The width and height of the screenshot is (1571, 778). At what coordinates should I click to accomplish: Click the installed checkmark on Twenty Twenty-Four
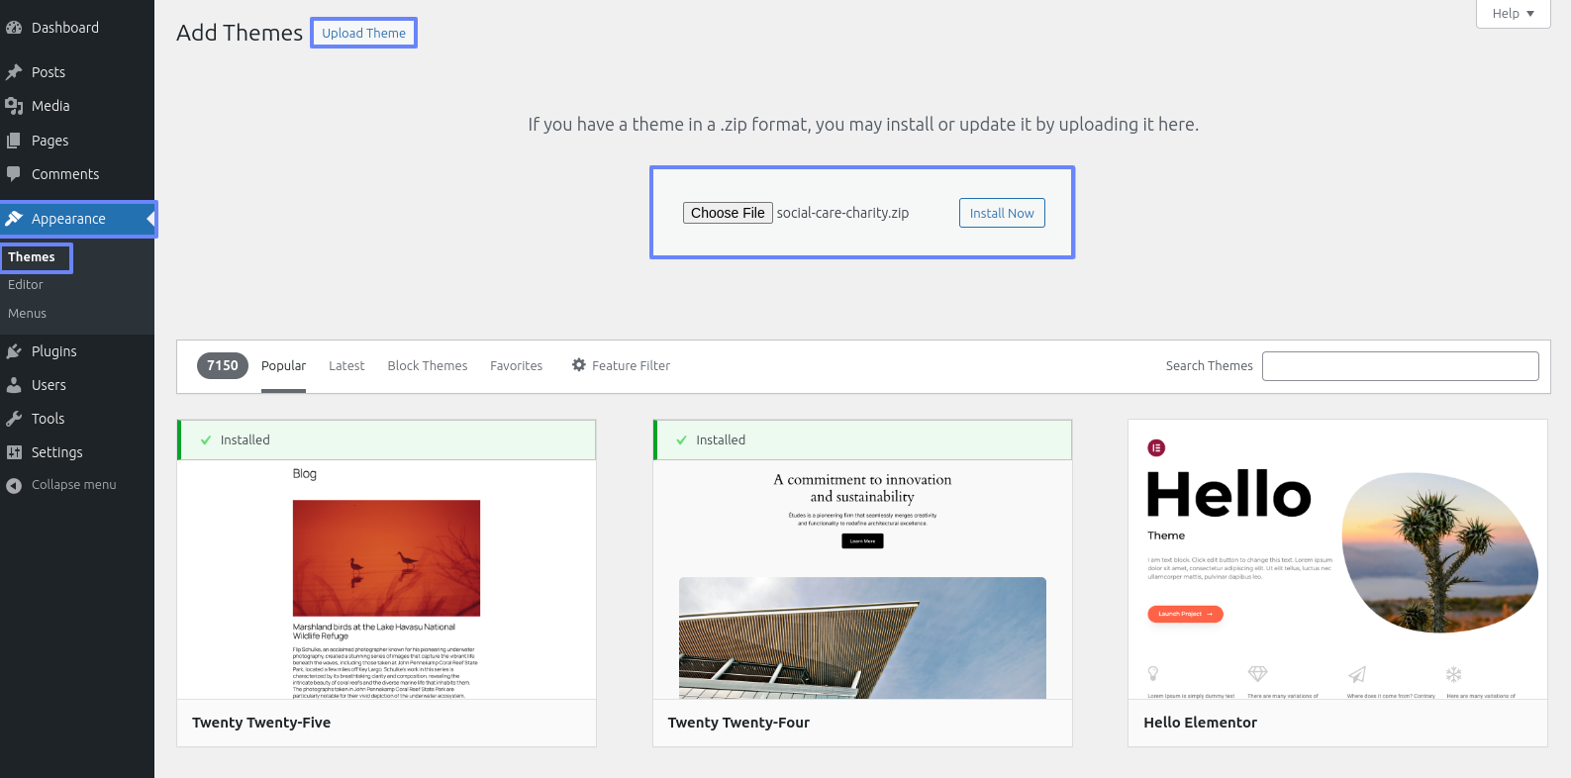tap(681, 440)
